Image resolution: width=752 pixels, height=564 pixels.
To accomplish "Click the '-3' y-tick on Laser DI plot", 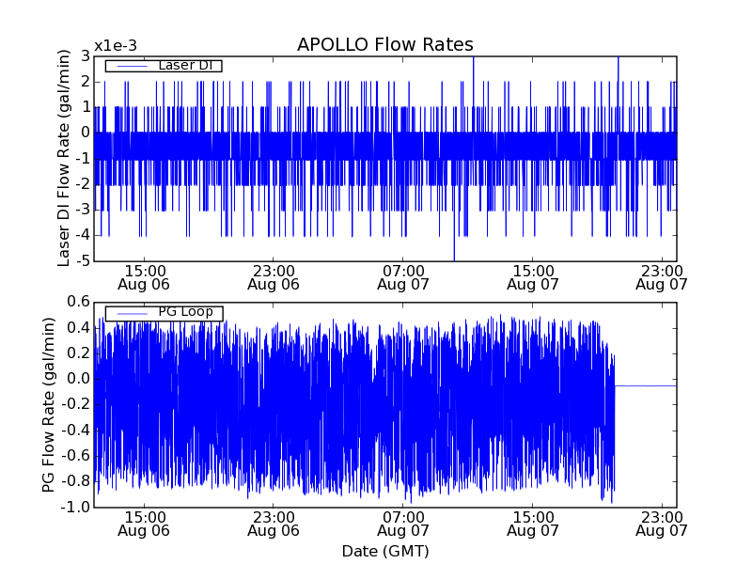I will click(82, 210).
